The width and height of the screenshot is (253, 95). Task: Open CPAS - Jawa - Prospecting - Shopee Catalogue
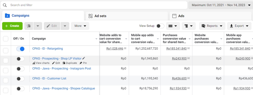click(x=64, y=88)
